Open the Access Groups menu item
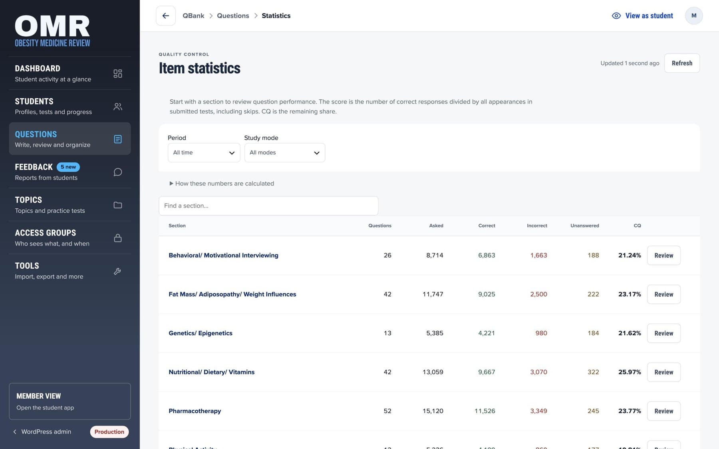Screen dimensions: 719x449 pos(70,238)
